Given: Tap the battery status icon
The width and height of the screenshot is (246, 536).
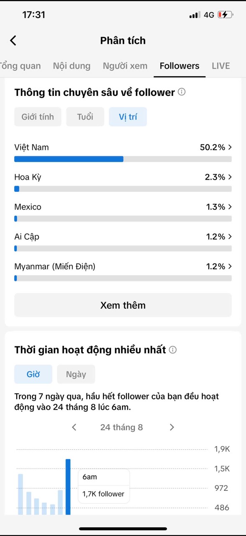Looking at the screenshot, I should (x=226, y=15).
